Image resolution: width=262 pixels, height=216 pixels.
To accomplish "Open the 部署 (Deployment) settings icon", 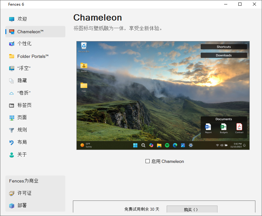I will tap(11, 205).
